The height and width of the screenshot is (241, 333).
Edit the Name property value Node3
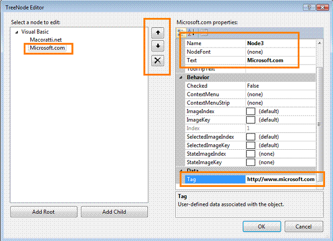(x=280, y=43)
